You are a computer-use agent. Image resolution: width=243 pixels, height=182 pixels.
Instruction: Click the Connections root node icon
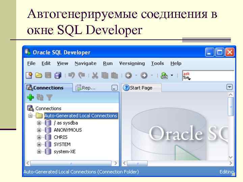30,108
